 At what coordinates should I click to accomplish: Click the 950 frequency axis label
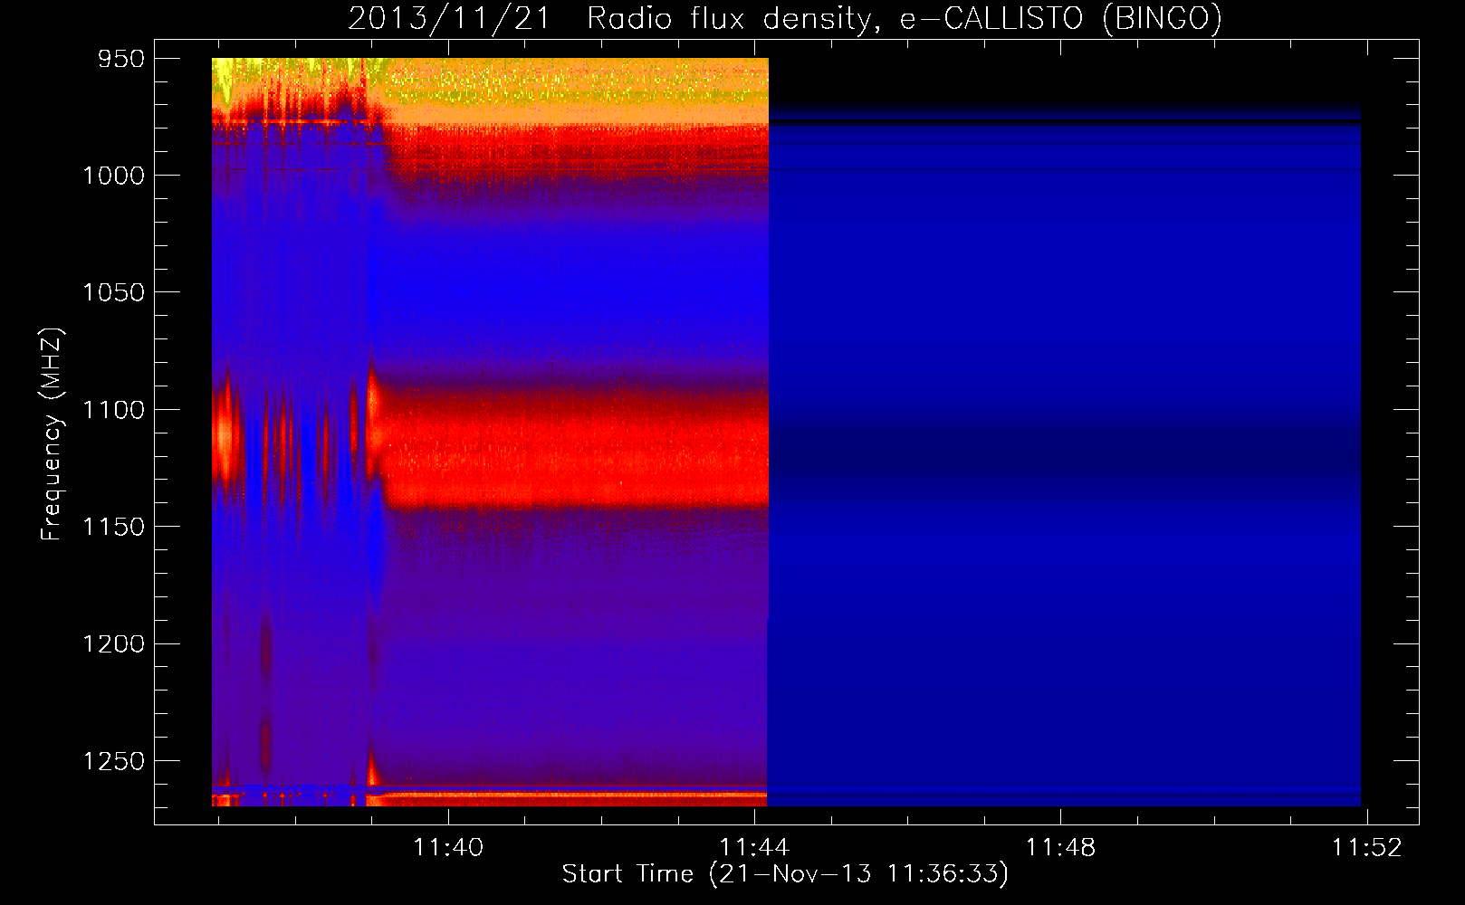tap(120, 59)
